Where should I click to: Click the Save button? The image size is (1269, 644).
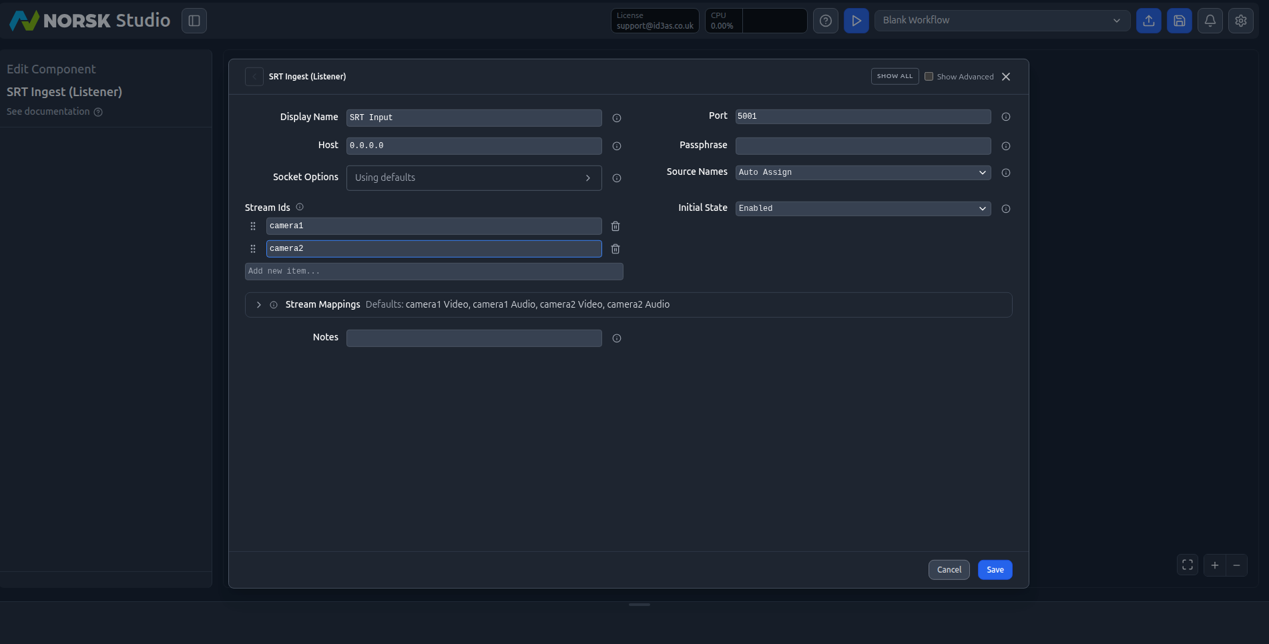tap(995, 569)
